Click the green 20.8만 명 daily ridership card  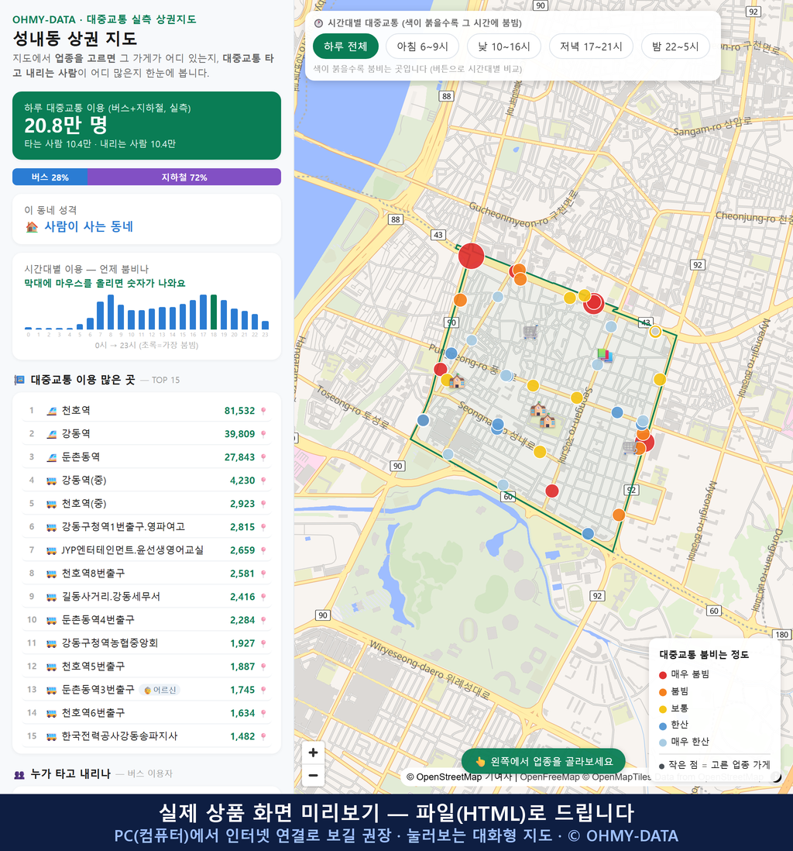(x=146, y=126)
